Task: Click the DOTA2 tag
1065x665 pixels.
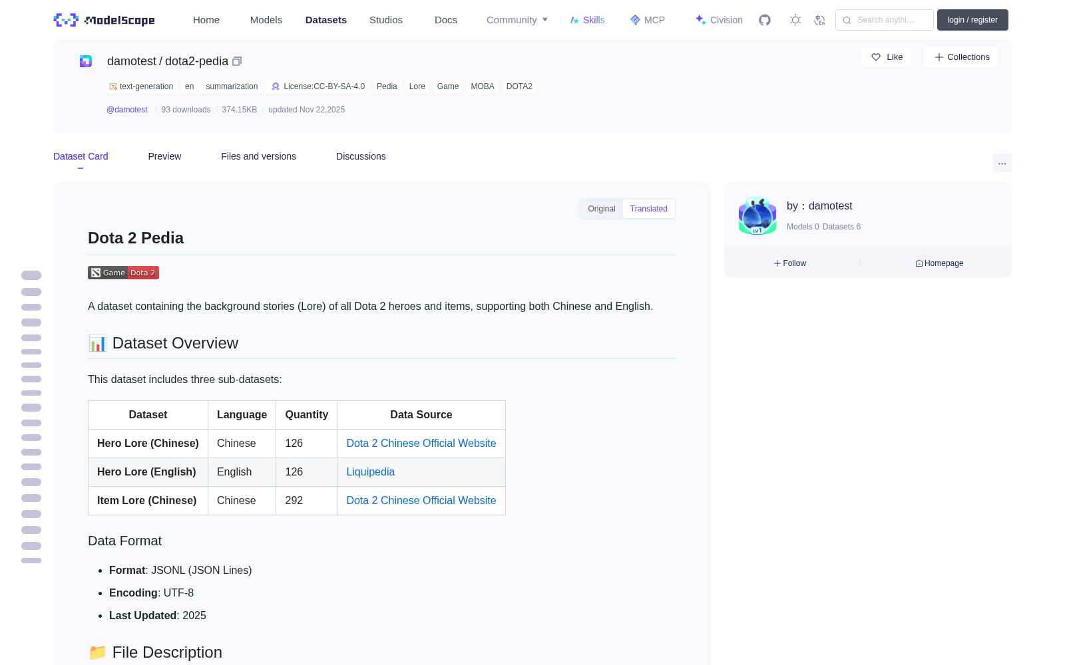Action: click(x=519, y=86)
